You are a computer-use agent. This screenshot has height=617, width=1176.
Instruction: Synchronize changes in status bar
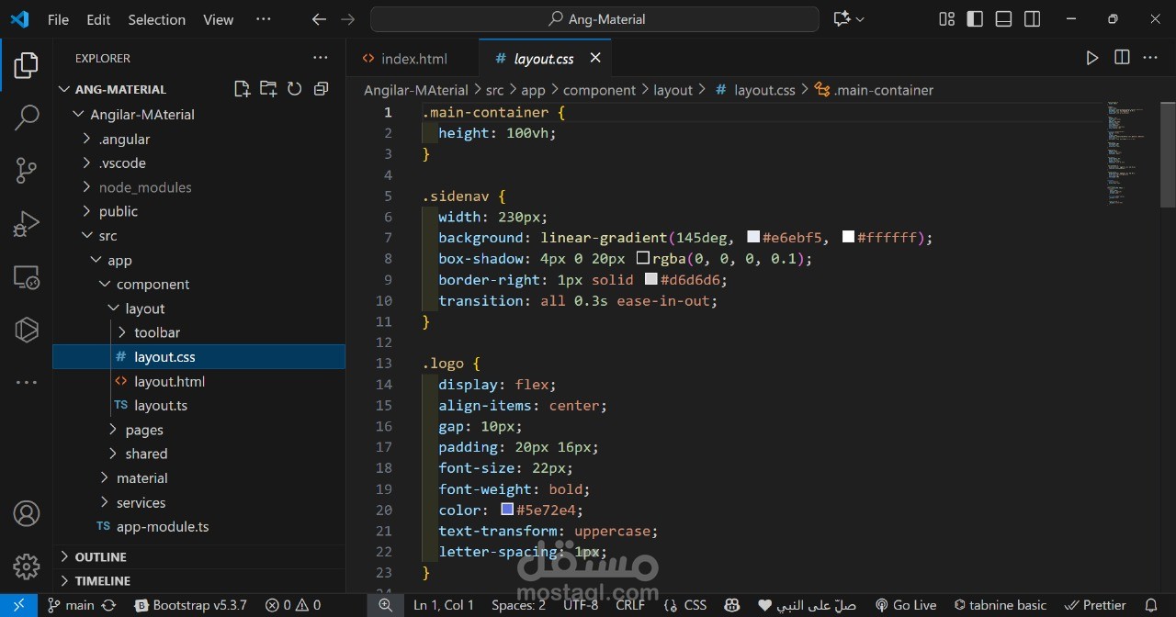pos(108,605)
